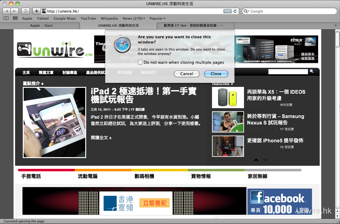Open the bookmarks library book icon
Screen dimensions: 340x224
click(x=6, y=18)
